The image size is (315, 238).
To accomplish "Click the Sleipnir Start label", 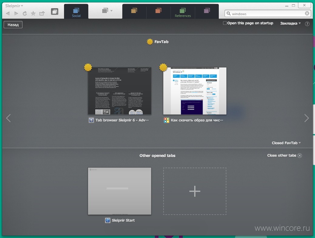I will pos(123,220).
